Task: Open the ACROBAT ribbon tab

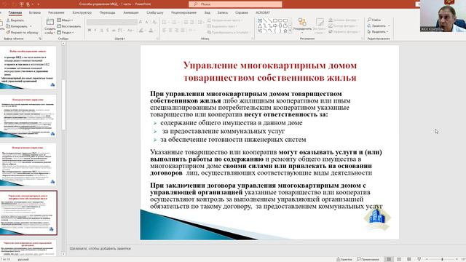Action: click(x=263, y=12)
